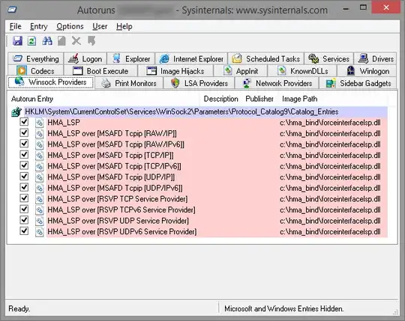Click file icon of HMA_LSP over [RAW/IPv6]
This screenshot has height=321, width=405.
[40, 144]
